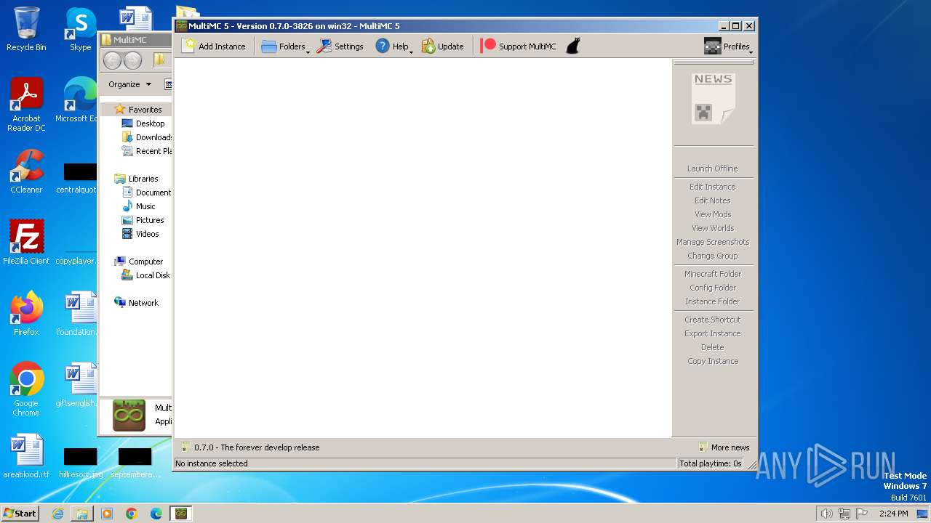Viewport: 931px width, 523px height.
Task: Click Delete in side panel
Action: click(713, 347)
